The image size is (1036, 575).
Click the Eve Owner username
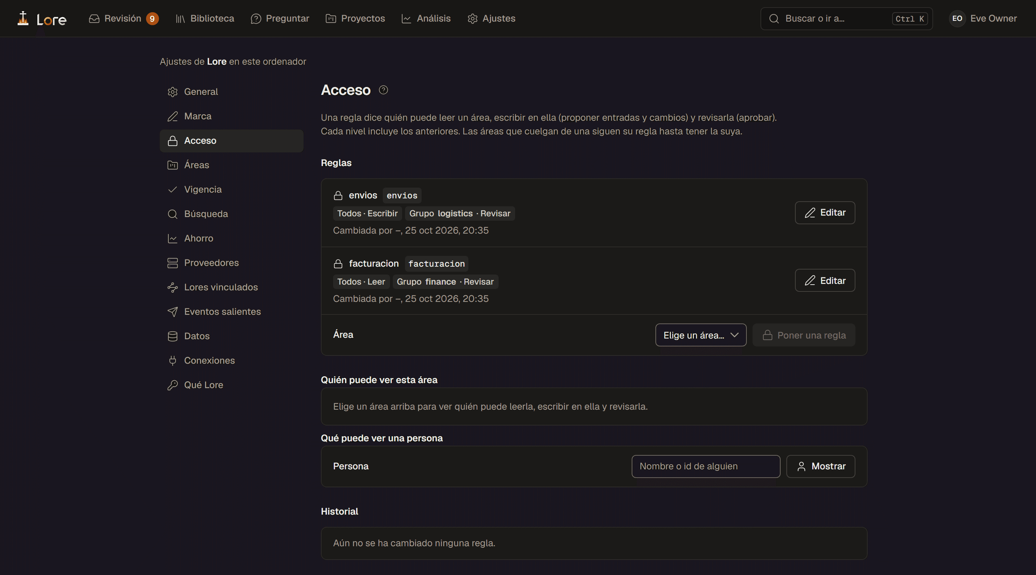point(993,18)
